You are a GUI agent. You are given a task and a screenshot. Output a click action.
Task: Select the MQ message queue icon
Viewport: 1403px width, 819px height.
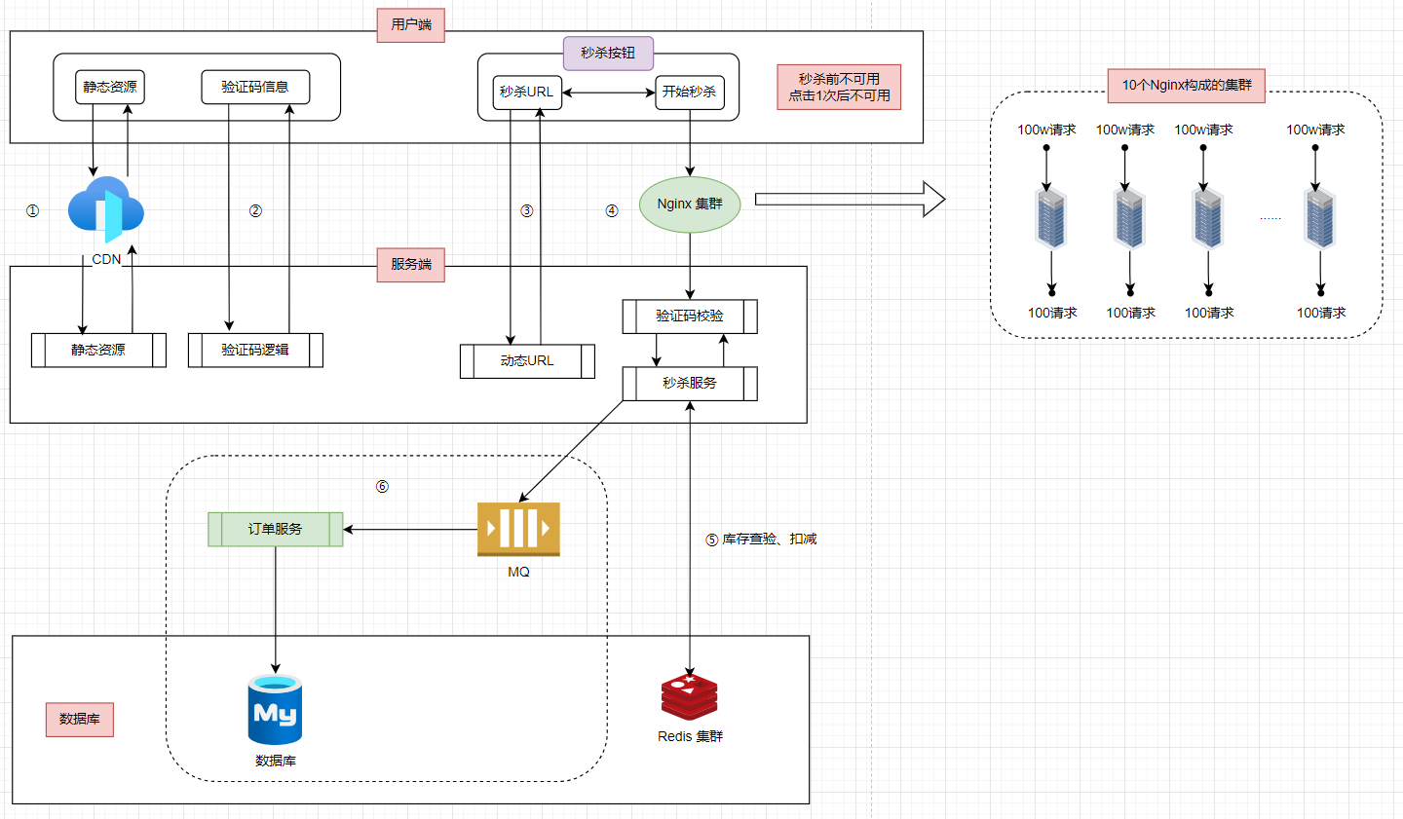[x=518, y=529]
